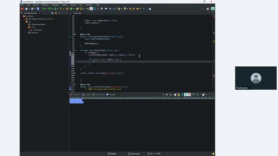
Task: Select the board.java editor tab
Action: coord(77,13)
